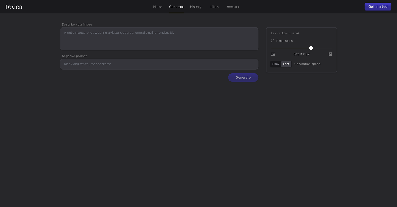This screenshot has height=207, width=397.
Task: Switch generation speed to Slow
Action: pos(276,64)
